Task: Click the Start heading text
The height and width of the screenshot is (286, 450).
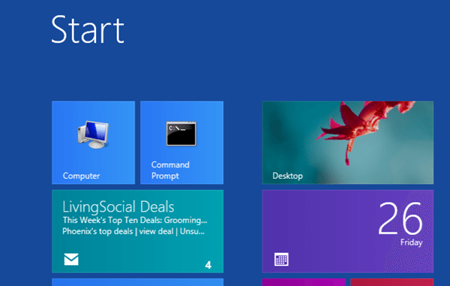Action: click(x=88, y=29)
